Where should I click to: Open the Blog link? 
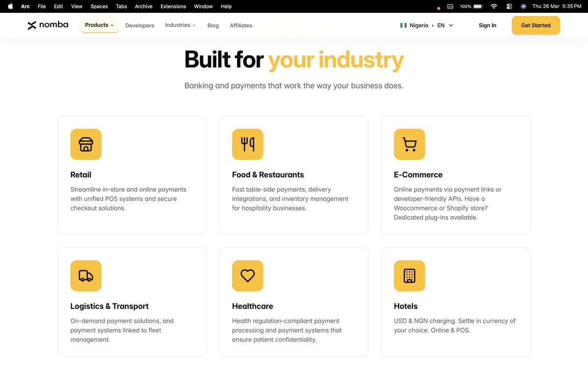point(213,25)
